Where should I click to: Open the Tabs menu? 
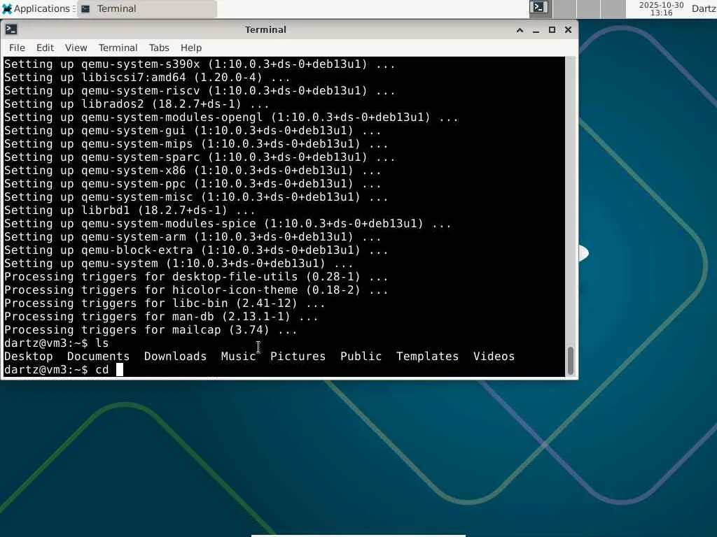(x=159, y=48)
